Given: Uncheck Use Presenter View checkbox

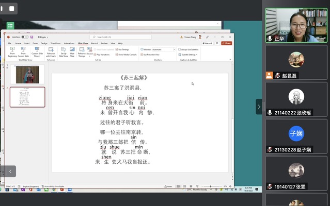Looking at the screenshot, I should pos(142,55).
